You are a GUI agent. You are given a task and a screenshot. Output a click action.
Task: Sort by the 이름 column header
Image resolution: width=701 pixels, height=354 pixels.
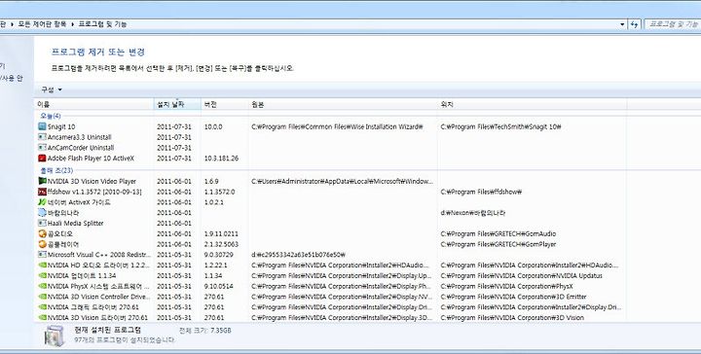(93, 104)
